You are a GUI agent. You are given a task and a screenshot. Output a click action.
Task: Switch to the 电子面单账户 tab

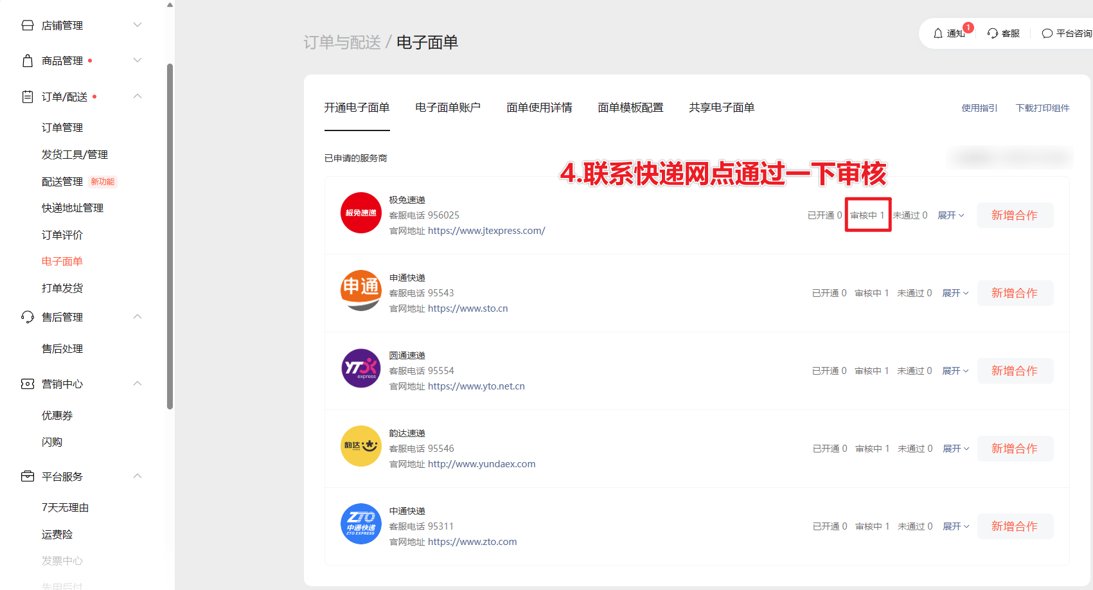point(447,107)
